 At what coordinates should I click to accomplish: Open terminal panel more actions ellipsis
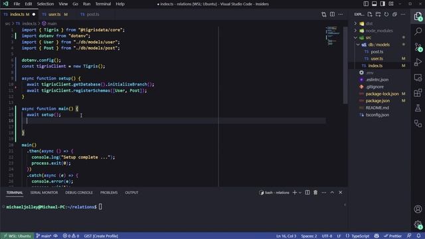[x=324, y=193]
